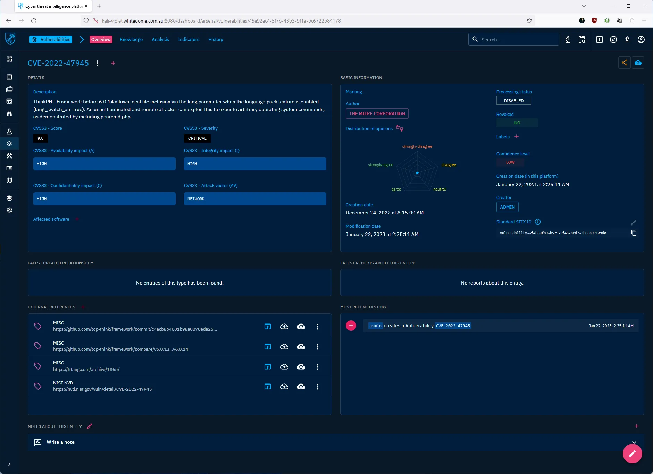Open CVE-2022-47945 three-dot menu
The height and width of the screenshot is (474, 653).
click(x=97, y=63)
